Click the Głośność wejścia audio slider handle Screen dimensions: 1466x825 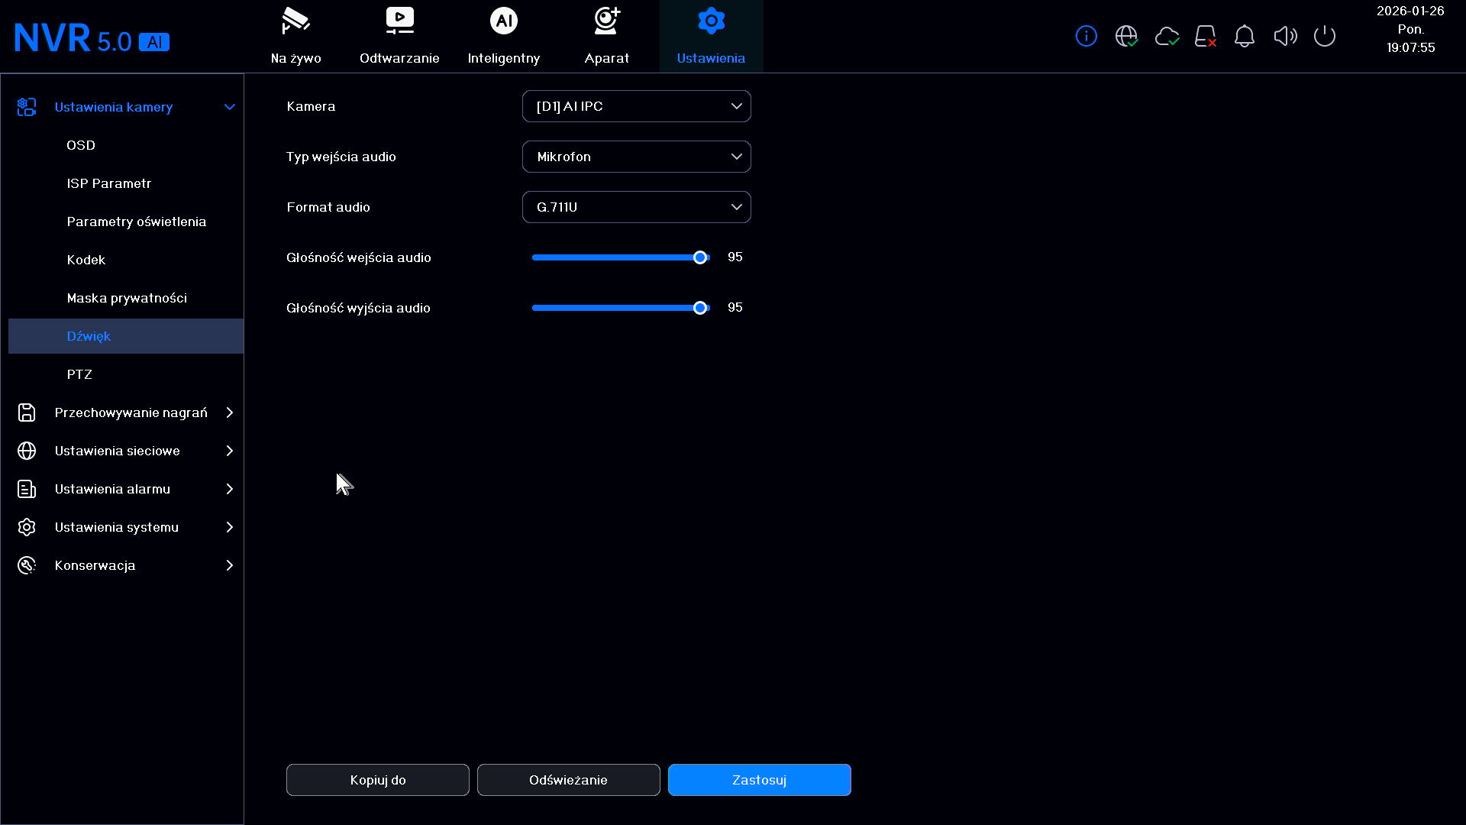[x=700, y=257]
